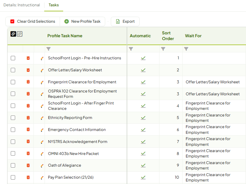This screenshot has width=246, height=184.
Task: Edit the Pay Plan Selection (21/26) task
Action: tap(42, 178)
